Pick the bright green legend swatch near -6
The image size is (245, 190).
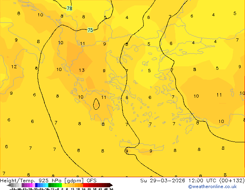(60, 185)
